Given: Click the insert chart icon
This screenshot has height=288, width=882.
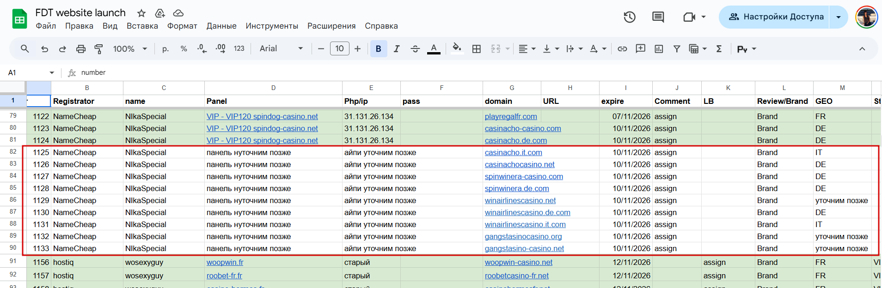Looking at the screenshot, I should click(659, 49).
